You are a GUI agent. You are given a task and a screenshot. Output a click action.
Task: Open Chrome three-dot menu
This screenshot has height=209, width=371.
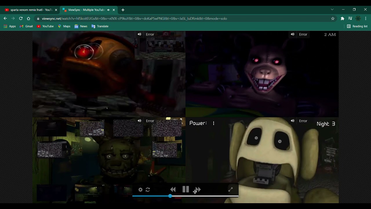click(x=366, y=19)
